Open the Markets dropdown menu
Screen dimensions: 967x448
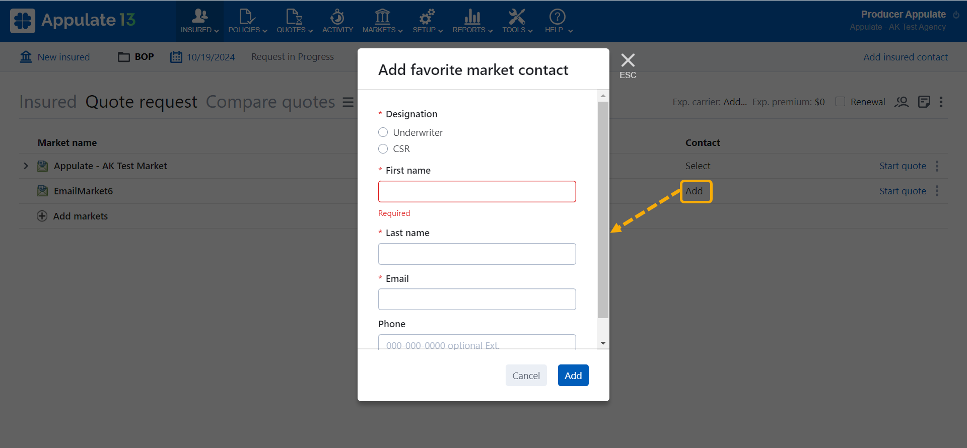pyautogui.click(x=382, y=21)
